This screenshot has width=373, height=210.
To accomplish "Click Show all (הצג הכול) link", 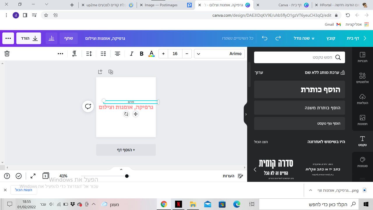I will click(x=261, y=142).
